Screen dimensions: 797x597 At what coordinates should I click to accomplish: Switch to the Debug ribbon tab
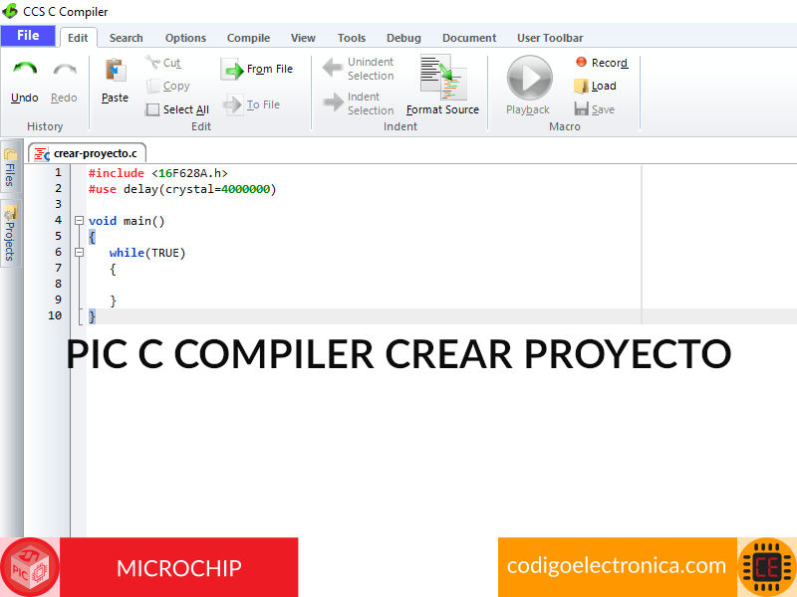[x=403, y=38]
